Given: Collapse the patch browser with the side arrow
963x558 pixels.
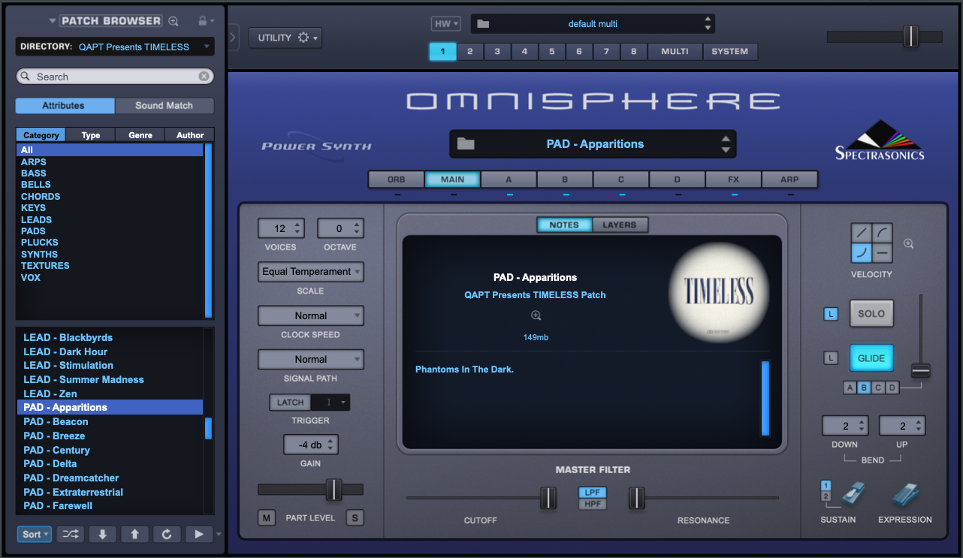Looking at the screenshot, I should click(x=233, y=38).
